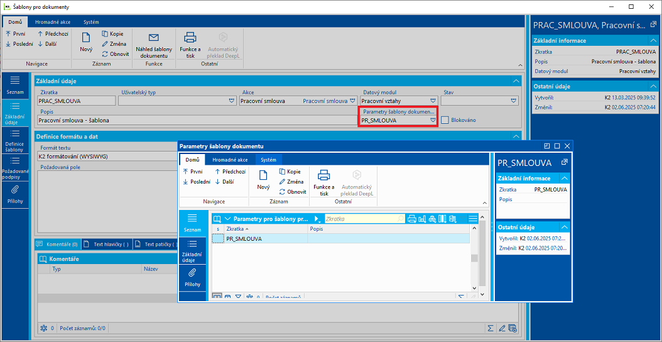This screenshot has height=342, width=662.
Task: Sort by Zkratka column header
Action: pos(266,228)
